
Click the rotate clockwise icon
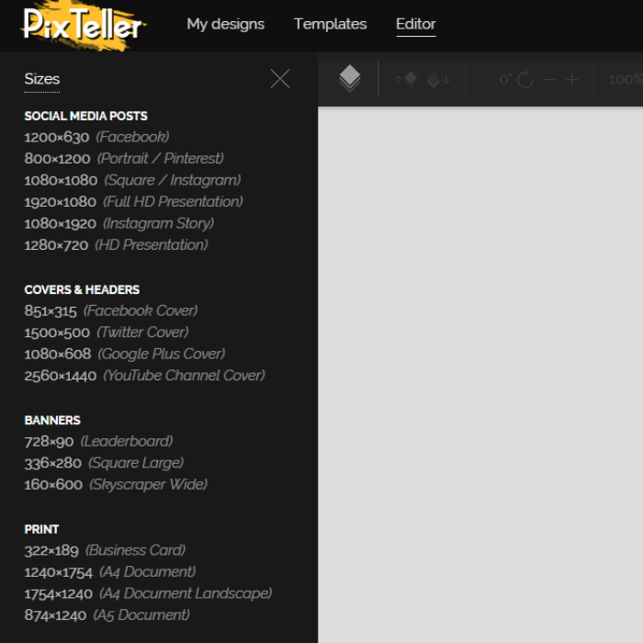(x=525, y=79)
